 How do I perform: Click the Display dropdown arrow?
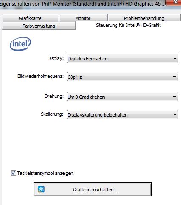(x=175, y=59)
